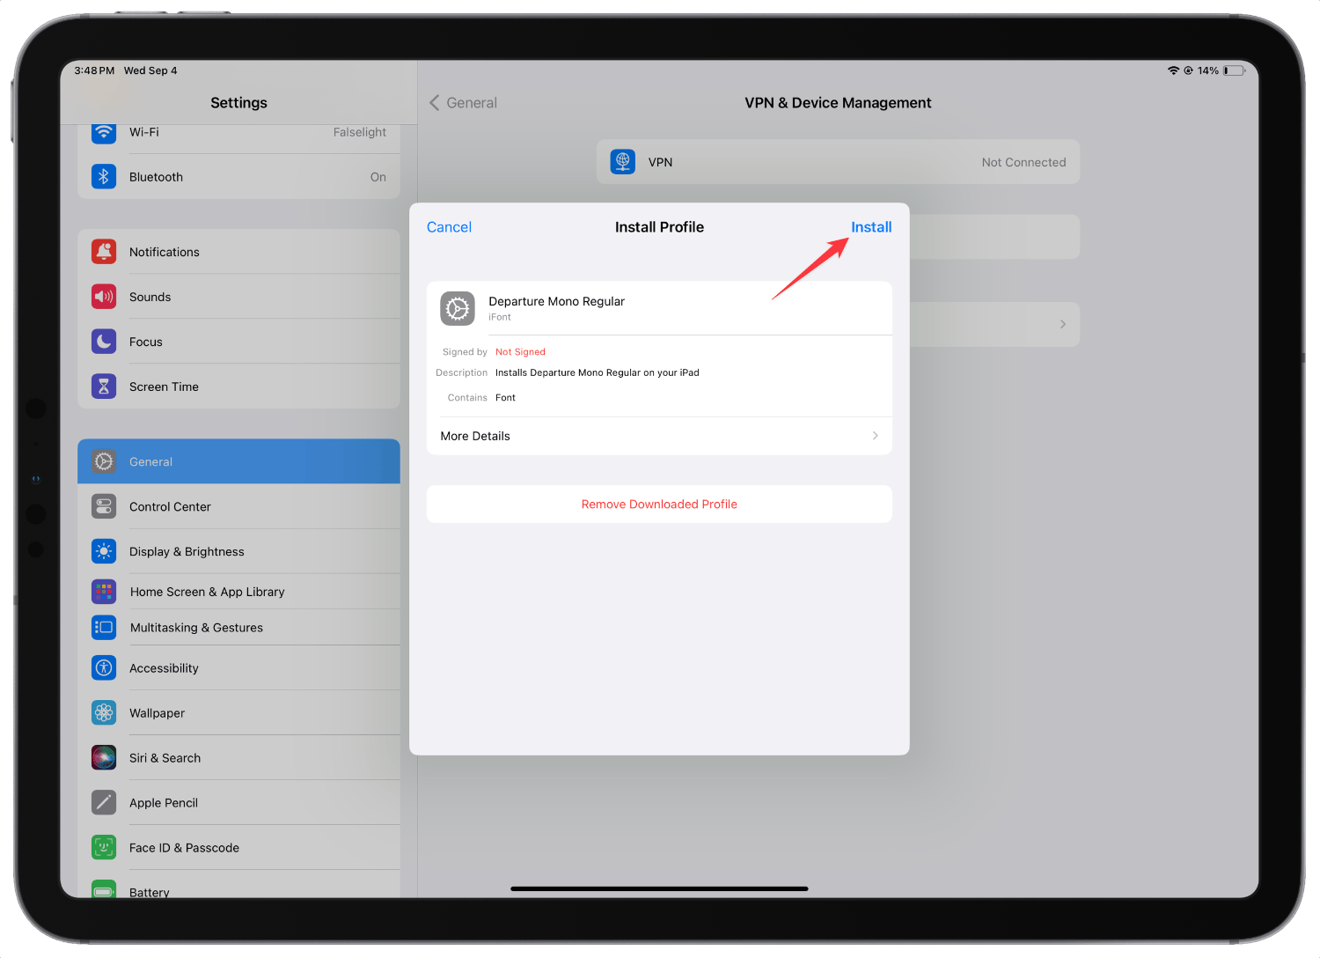The width and height of the screenshot is (1320, 958).
Task: Open Wallpaper settings
Action: pyautogui.click(x=238, y=712)
